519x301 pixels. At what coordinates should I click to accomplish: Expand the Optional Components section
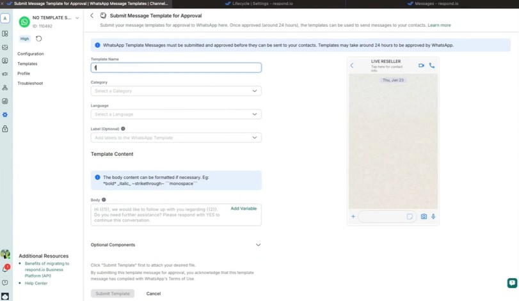click(176, 245)
